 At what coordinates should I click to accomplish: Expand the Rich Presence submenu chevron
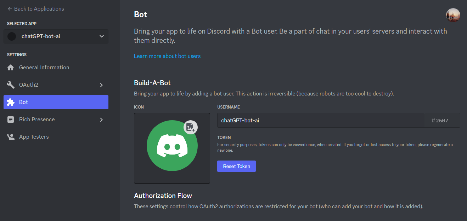(101, 120)
